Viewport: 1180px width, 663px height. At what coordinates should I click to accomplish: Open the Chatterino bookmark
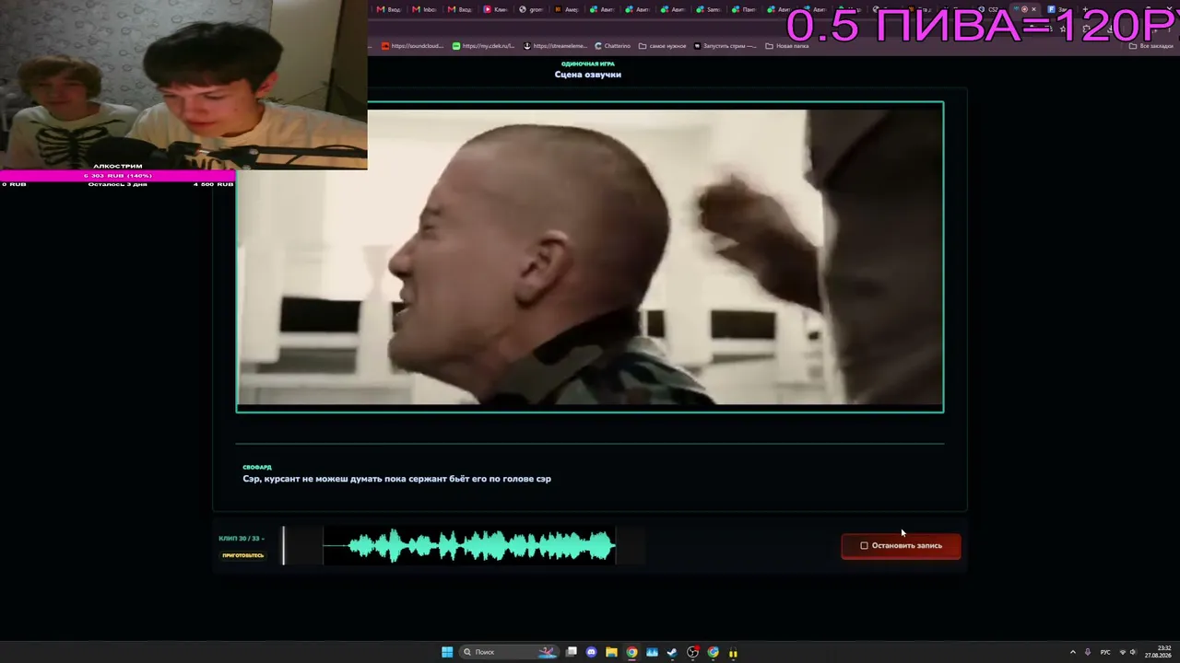[613, 46]
